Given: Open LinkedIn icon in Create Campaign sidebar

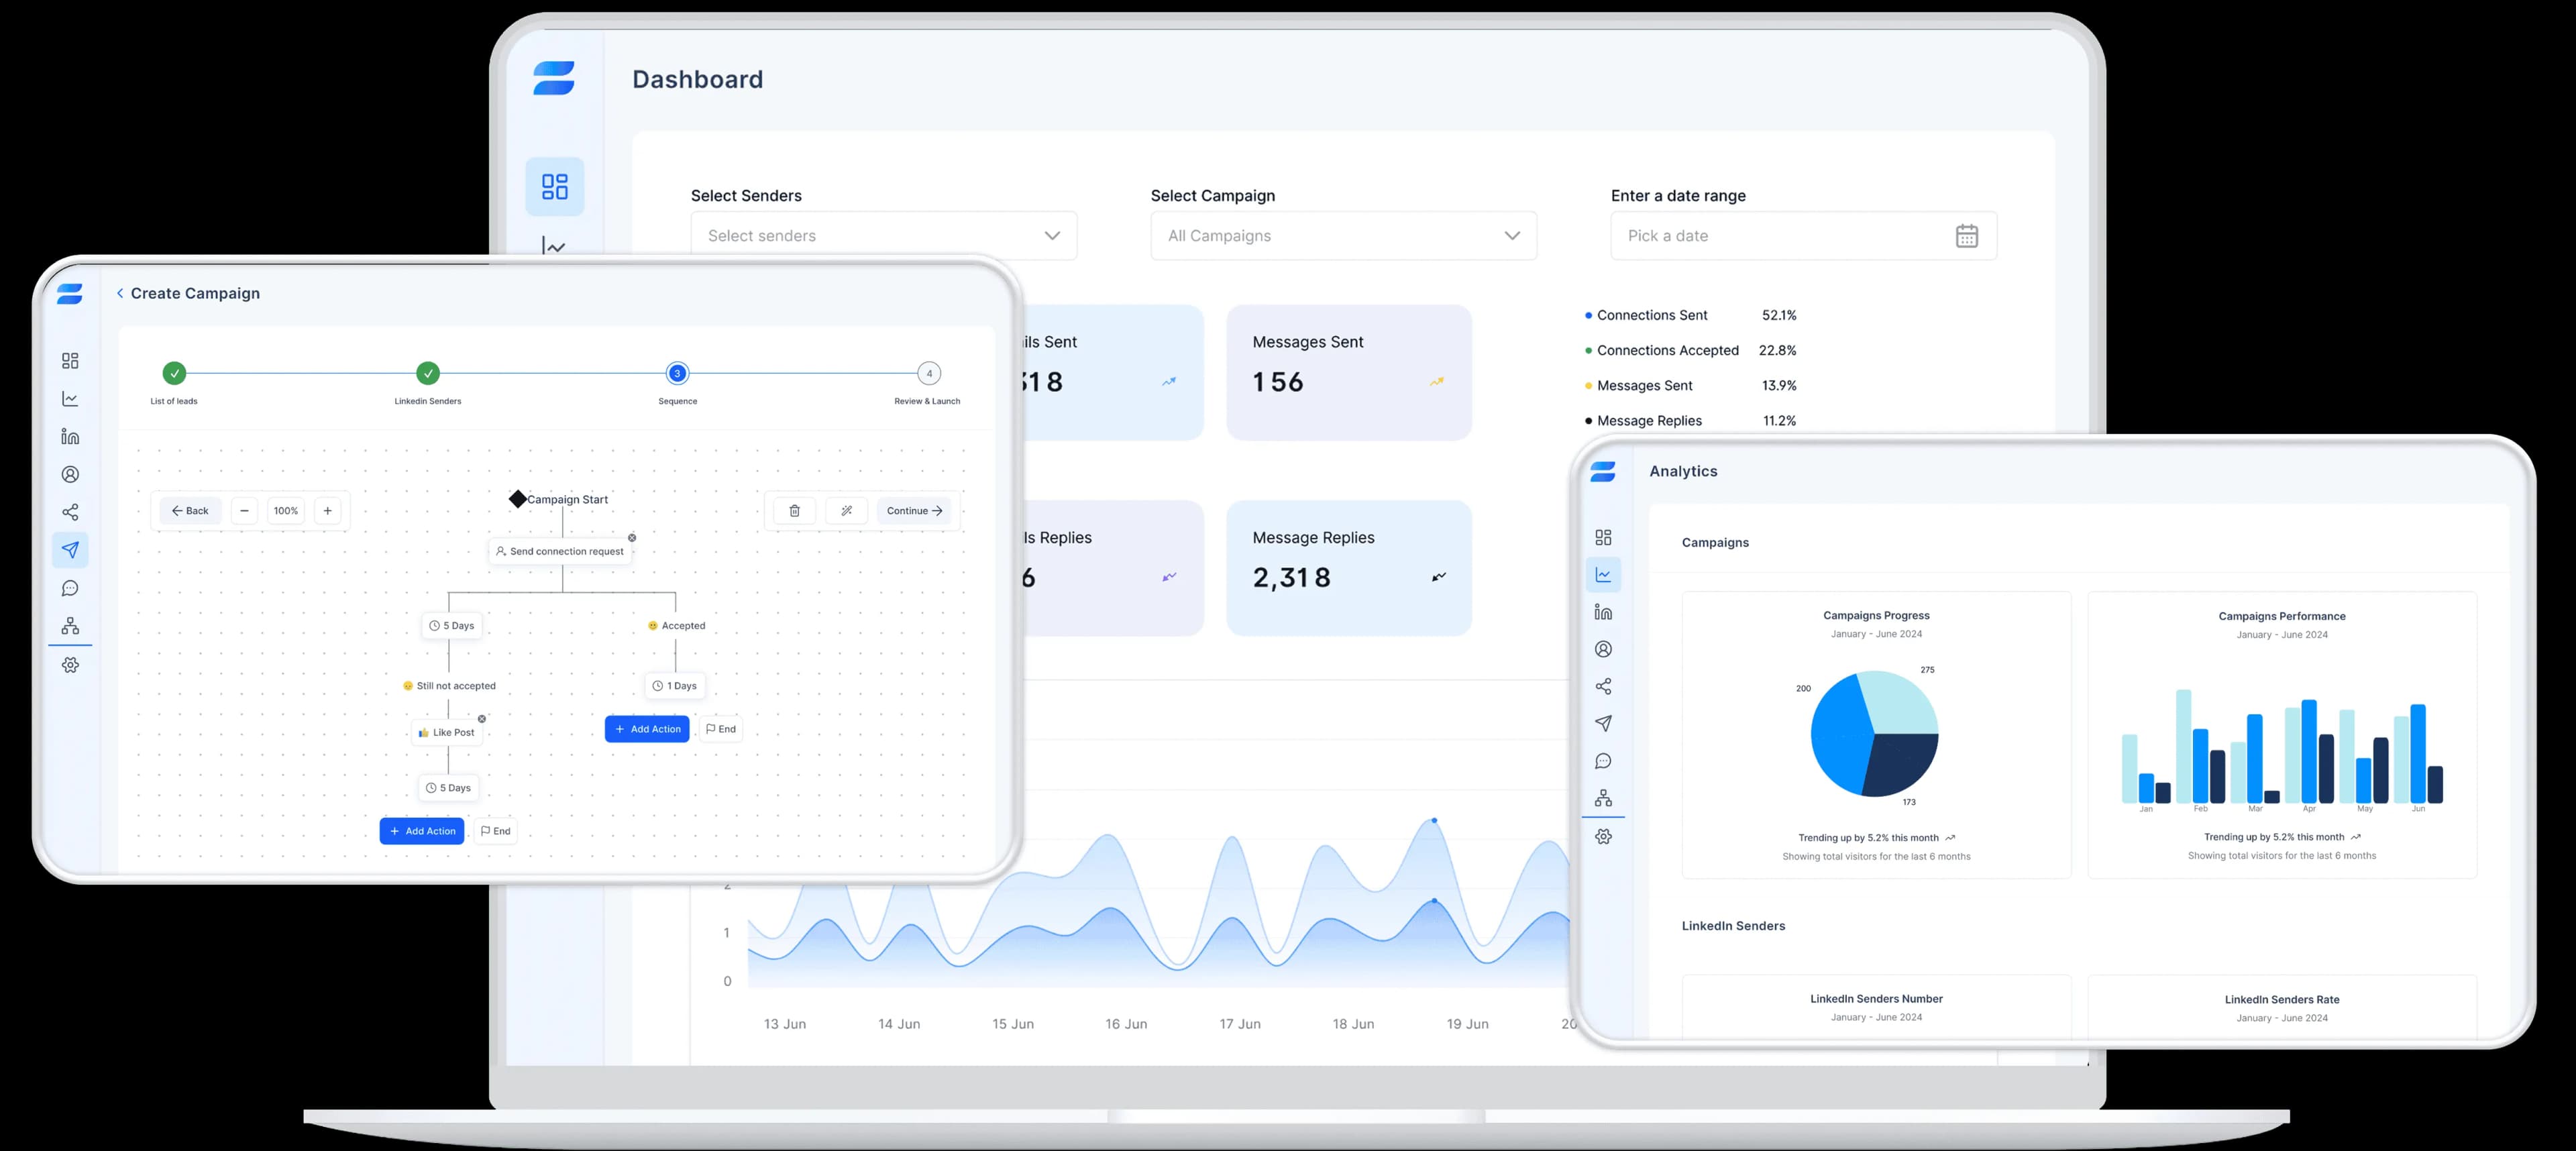Looking at the screenshot, I should [x=70, y=437].
